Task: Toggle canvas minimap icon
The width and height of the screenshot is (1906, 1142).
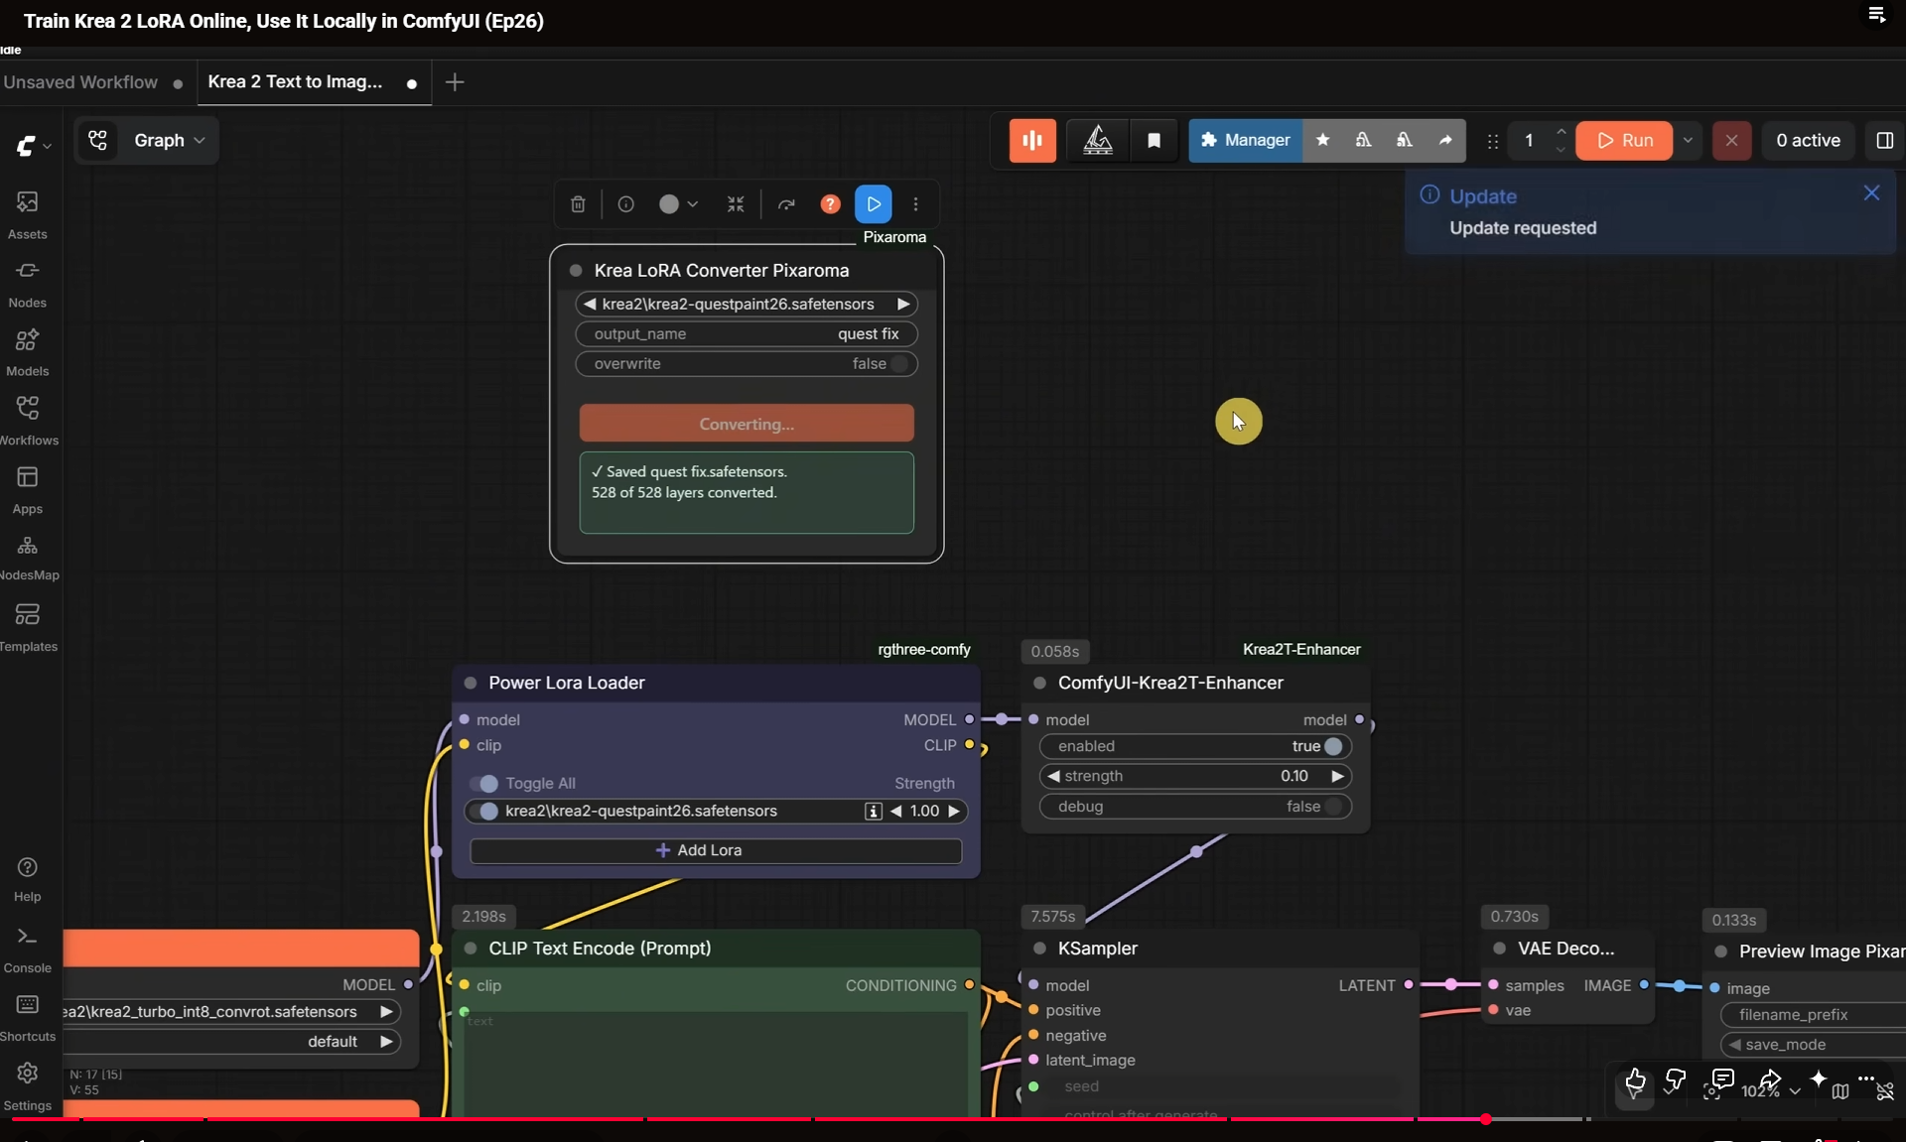Action: click(1840, 1091)
